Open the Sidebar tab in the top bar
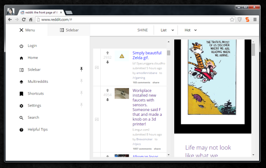Screen dimensions: 266x168 (x=69, y=30)
